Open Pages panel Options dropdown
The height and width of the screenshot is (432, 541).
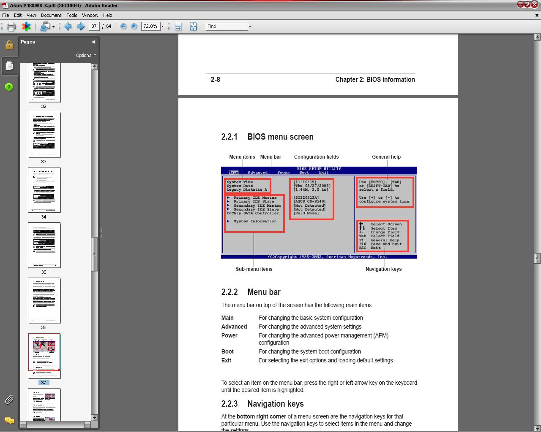[86, 55]
